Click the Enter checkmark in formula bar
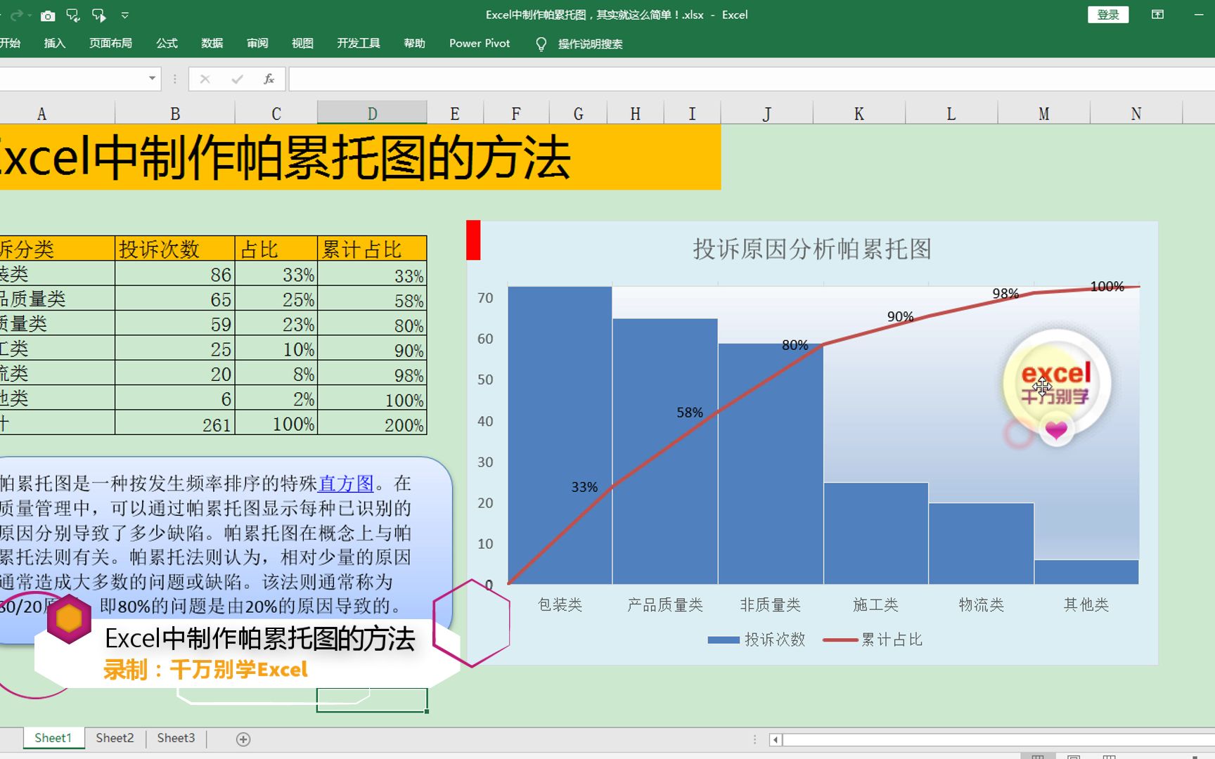Viewport: 1215px width, 759px height. pyautogui.click(x=237, y=79)
